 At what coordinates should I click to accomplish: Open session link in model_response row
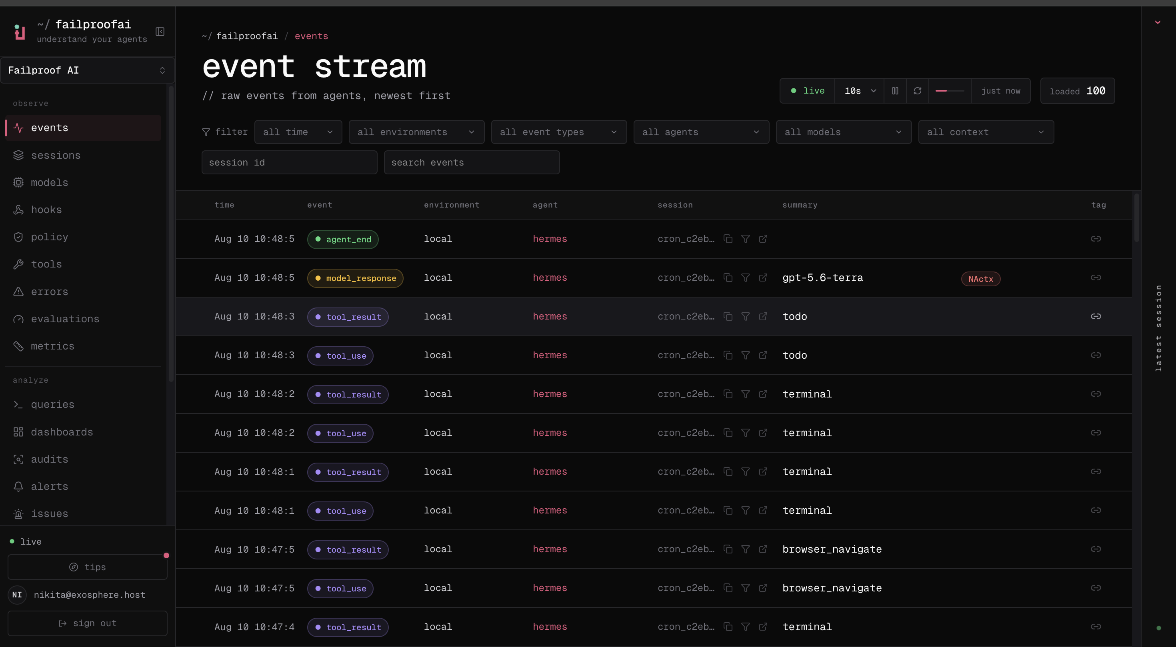(763, 278)
